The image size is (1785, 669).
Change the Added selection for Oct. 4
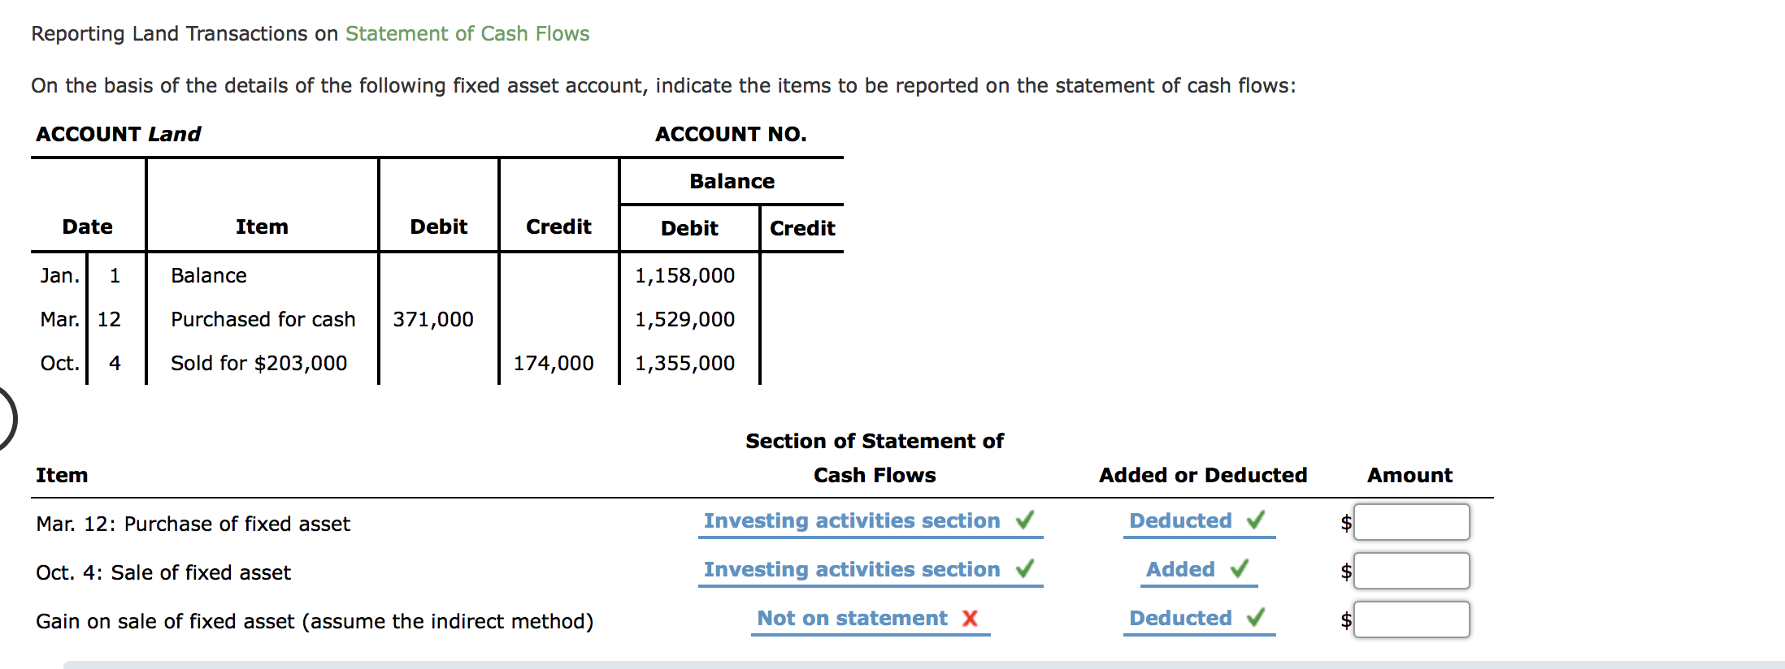coord(1180,569)
